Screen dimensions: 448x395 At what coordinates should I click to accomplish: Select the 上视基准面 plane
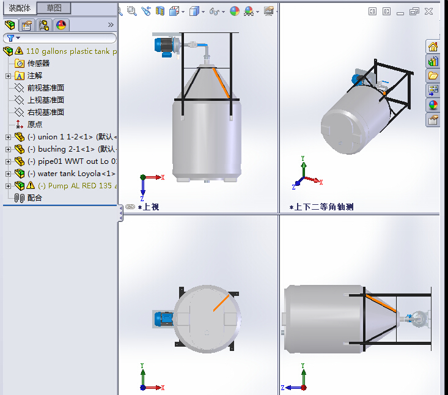click(x=46, y=100)
